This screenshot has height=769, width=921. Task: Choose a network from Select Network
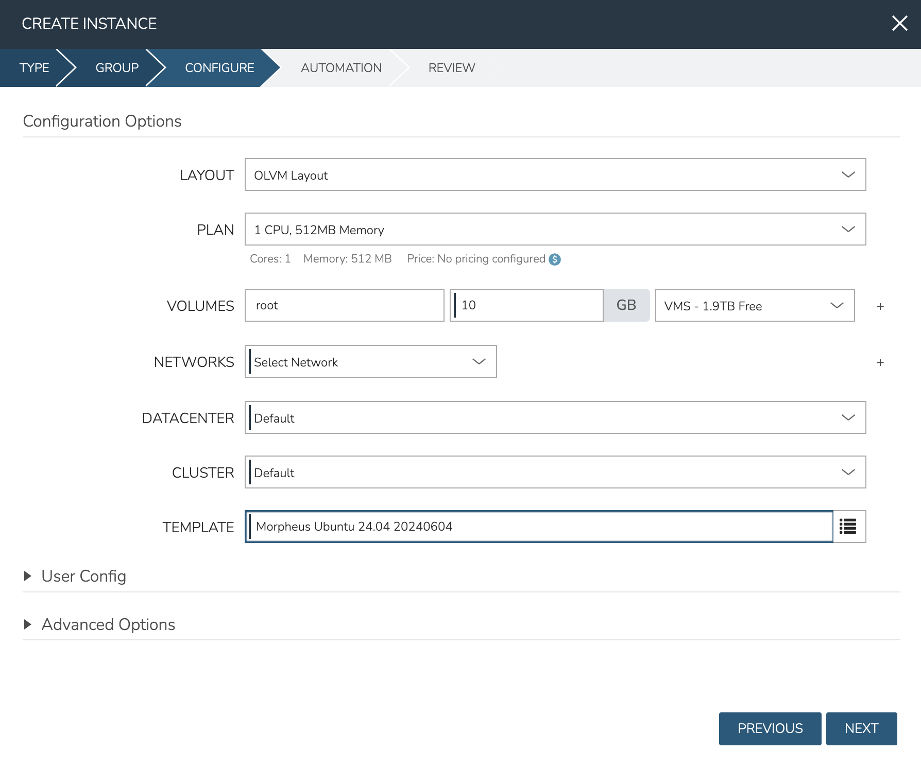[370, 362]
